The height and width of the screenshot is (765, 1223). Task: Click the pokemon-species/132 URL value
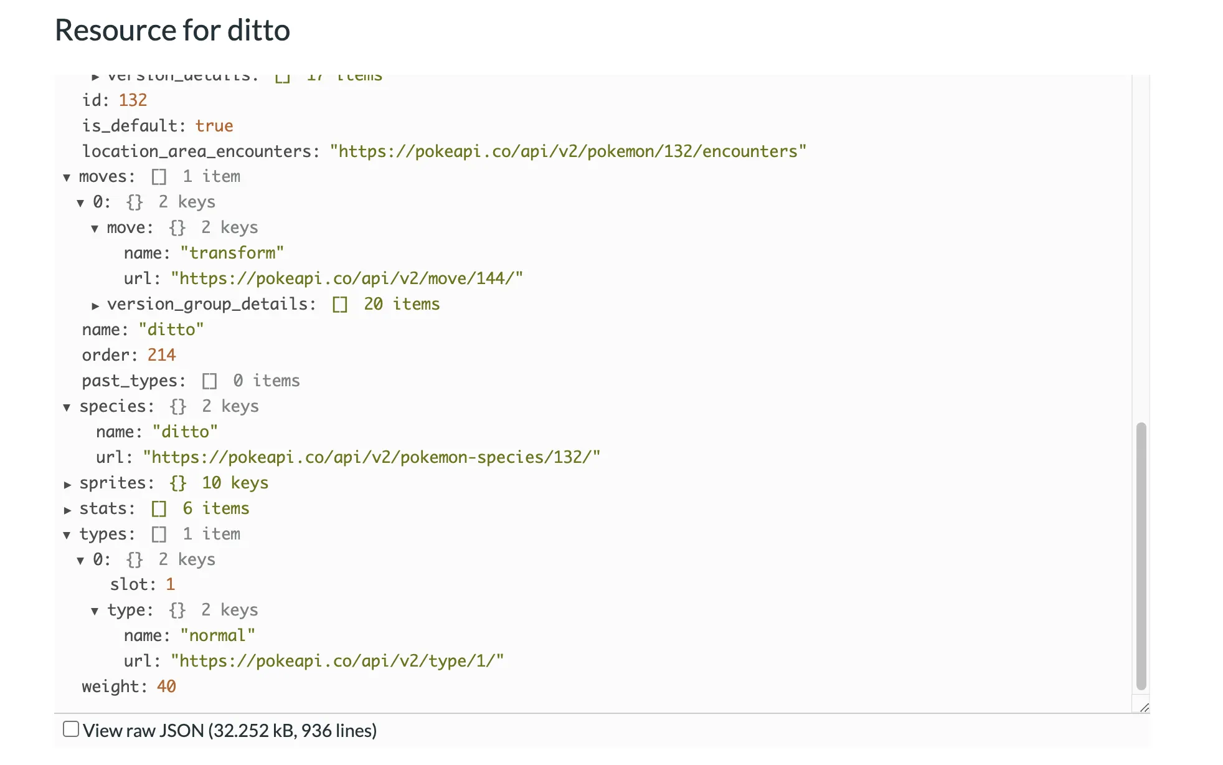[x=372, y=457]
